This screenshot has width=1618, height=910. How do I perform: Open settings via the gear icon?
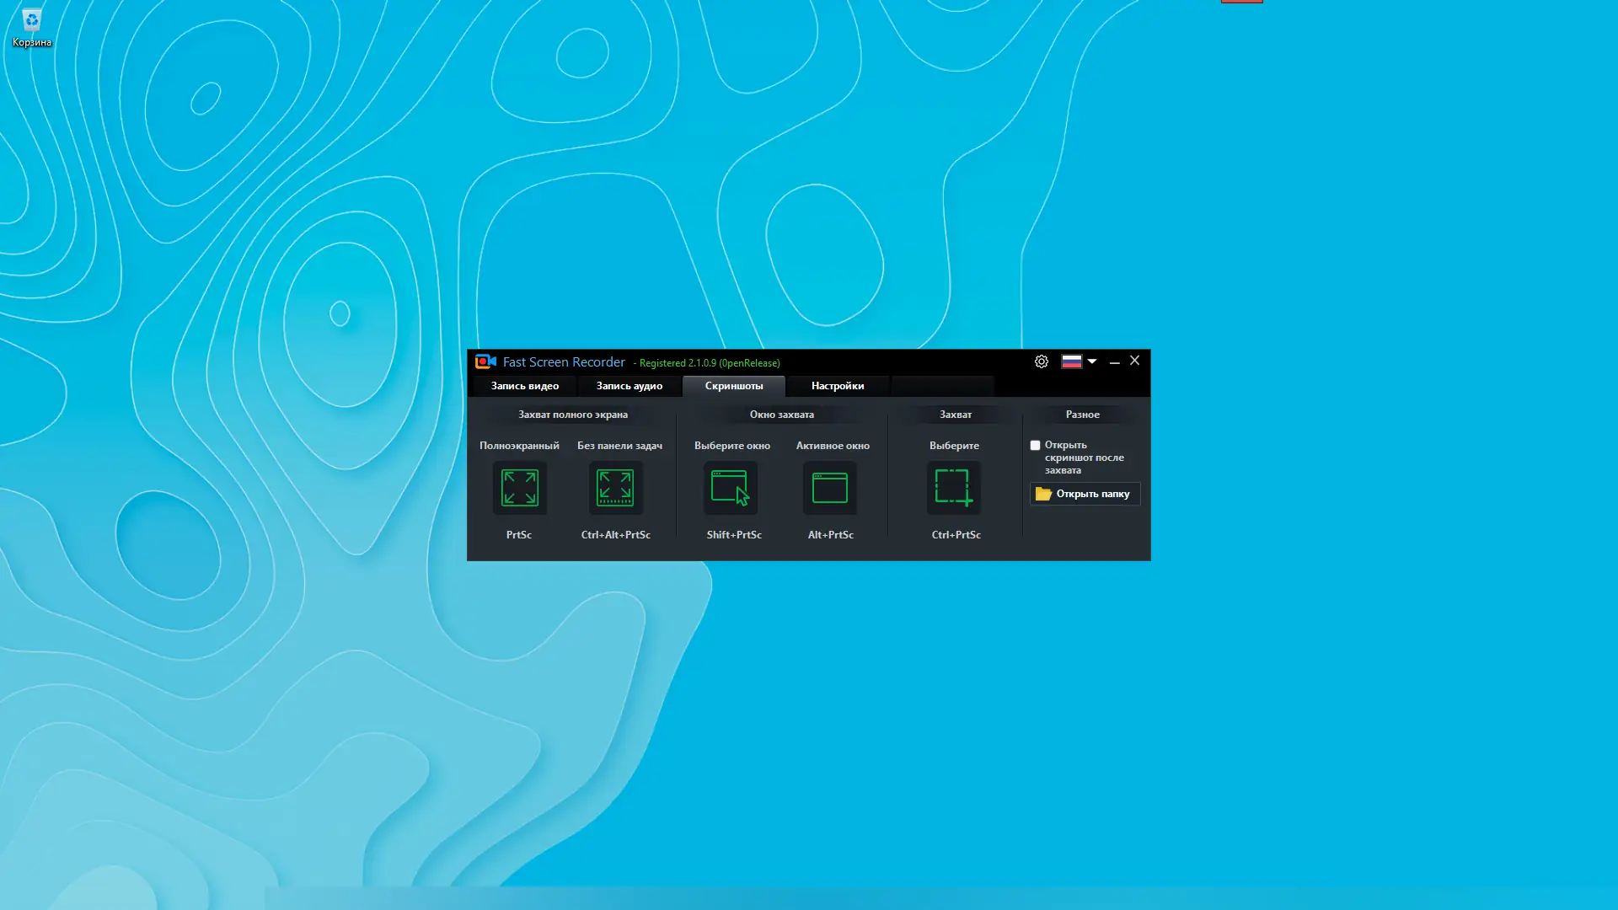tap(1042, 361)
